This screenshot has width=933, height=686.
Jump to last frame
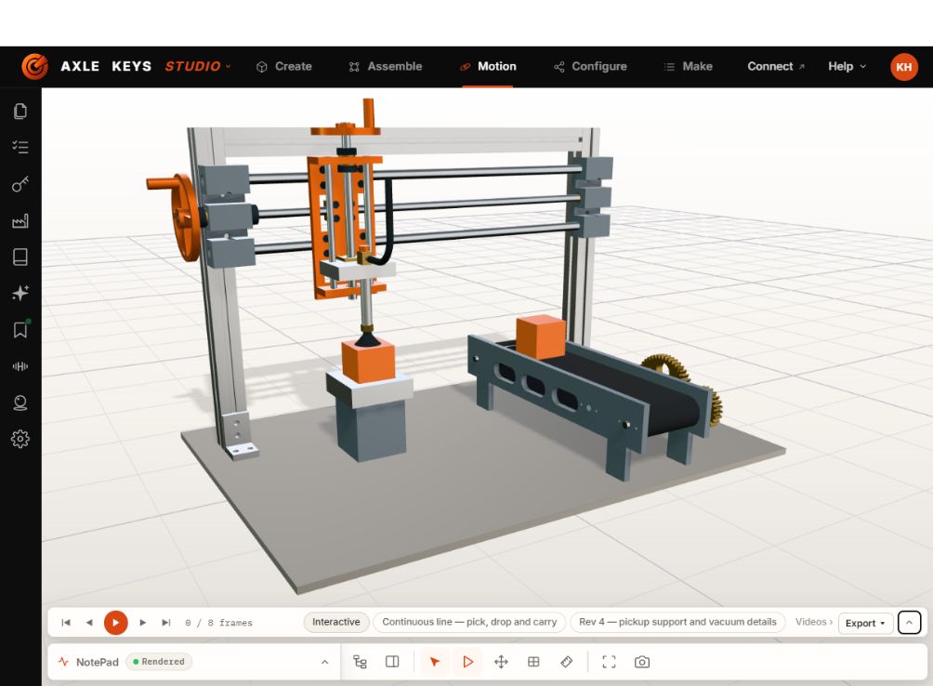(166, 623)
